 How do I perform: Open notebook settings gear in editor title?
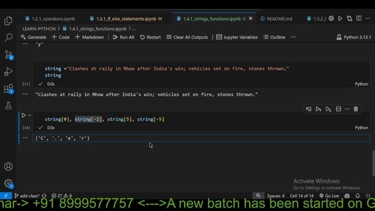point(331,18)
